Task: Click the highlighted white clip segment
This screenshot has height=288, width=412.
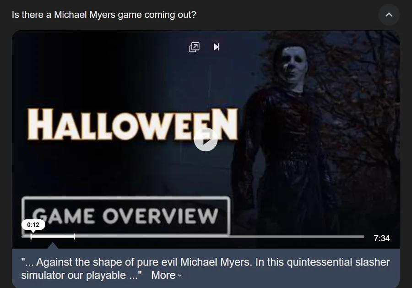Action: (x=53, y=236)
